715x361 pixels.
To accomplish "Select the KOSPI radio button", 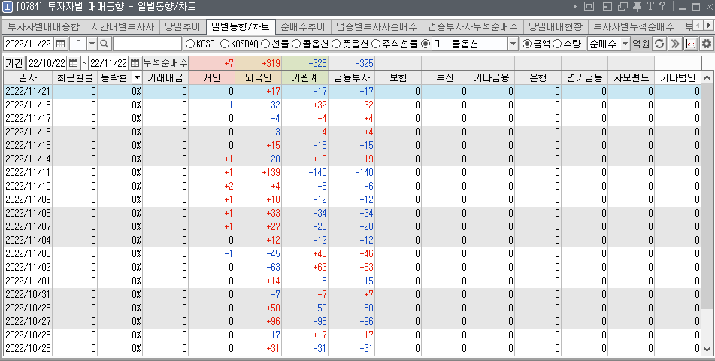I will (x=189, y=44).
